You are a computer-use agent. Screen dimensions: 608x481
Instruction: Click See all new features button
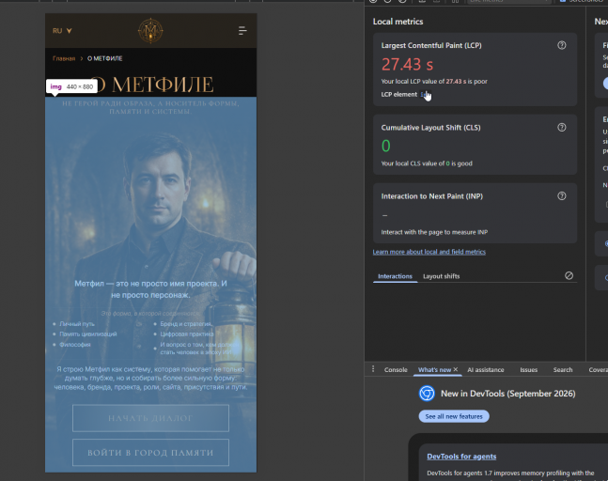click(x=454, y=416)
